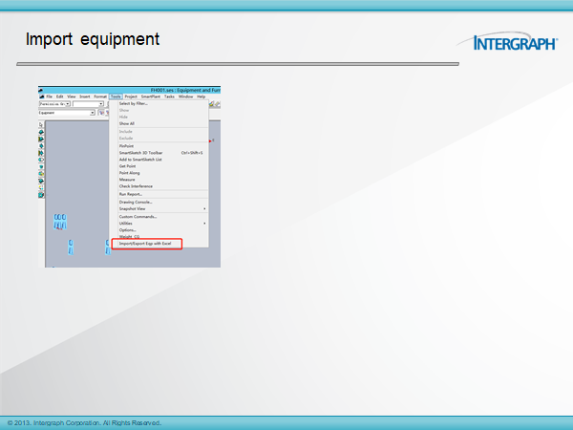This screenshot has height=430, width=573.
Task: Select the Get Point command
Action: [x=159, y=166]
